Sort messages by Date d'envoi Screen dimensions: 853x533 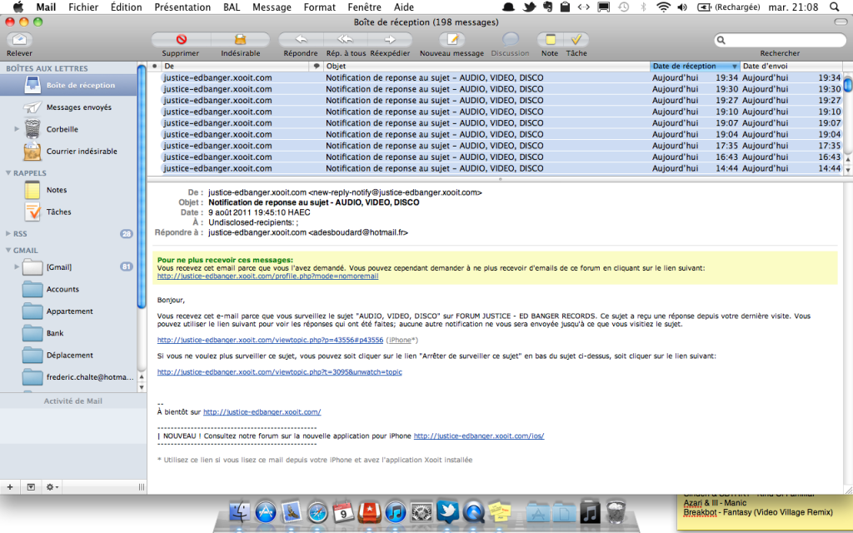[x=791, y=67]
